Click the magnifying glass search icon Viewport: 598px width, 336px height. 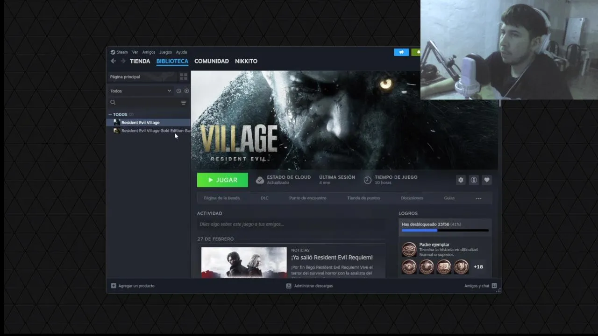[113, 103]
